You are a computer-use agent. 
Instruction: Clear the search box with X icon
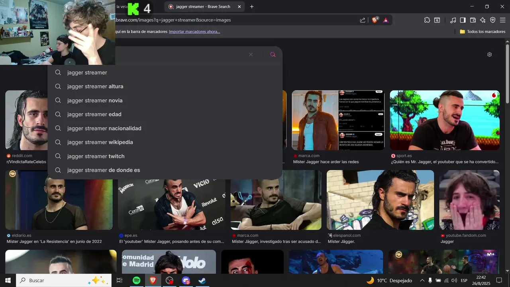click(x=251, y=55)
